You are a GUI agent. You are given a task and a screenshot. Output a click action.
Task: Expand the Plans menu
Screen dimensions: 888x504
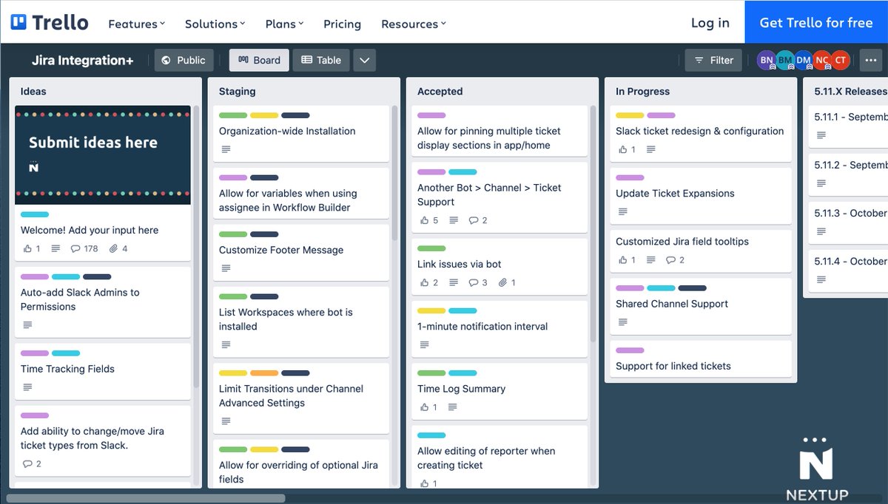coord(284,24)
